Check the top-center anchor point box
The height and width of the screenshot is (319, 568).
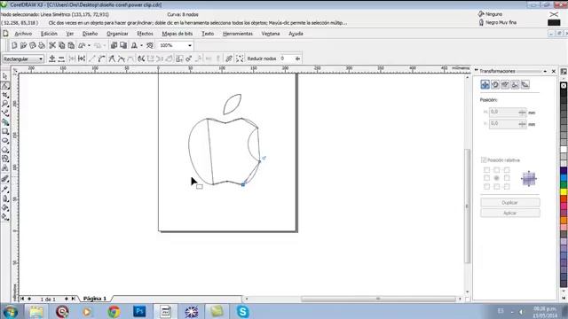point(497,170)
